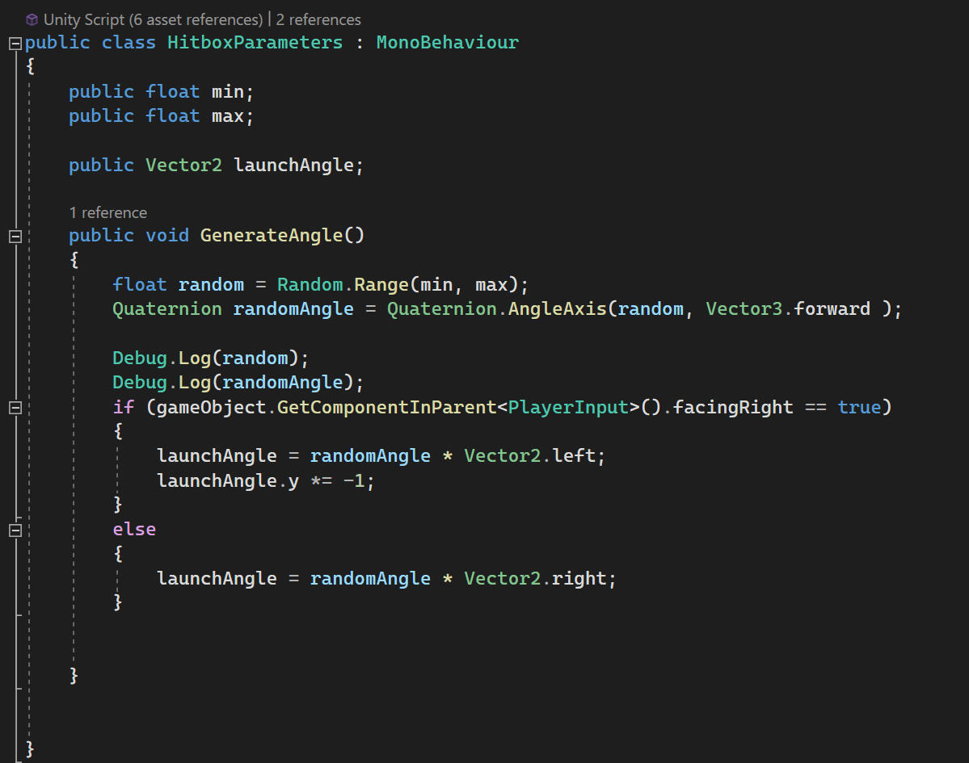The width and height of the screenshot is (969, 763).
Task: Click the right property of Vector2
Action: pyautogui.click(x=579, y=578)
